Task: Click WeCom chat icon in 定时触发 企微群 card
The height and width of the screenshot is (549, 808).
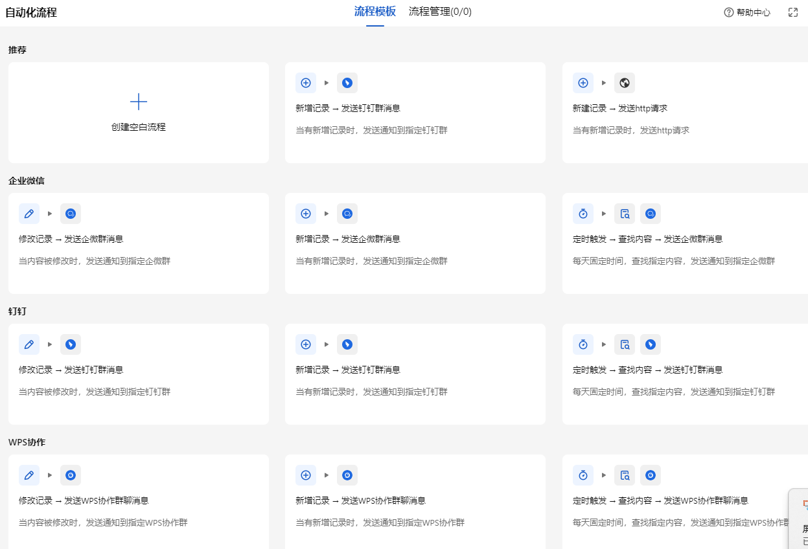Action: click(651, 214)
